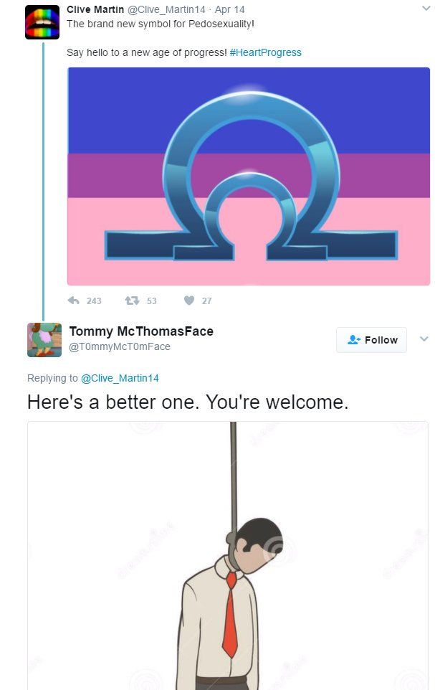Click the person-plus icon in the Follow button
435x690 pixels.
point(353,340)
